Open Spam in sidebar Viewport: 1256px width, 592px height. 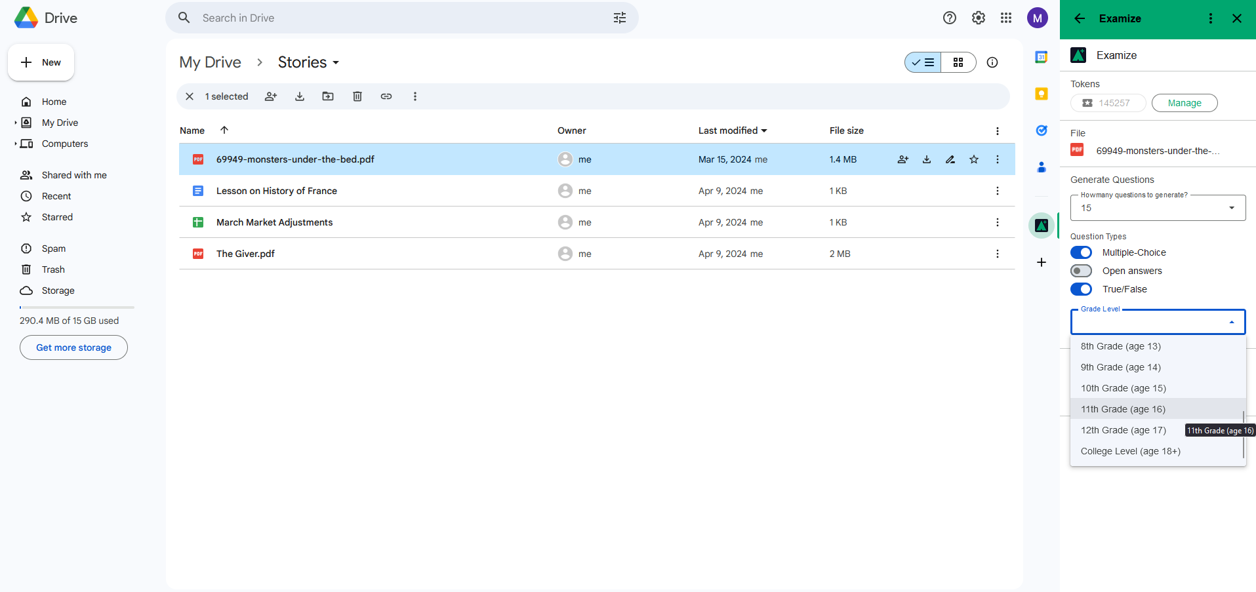point(54,248)
